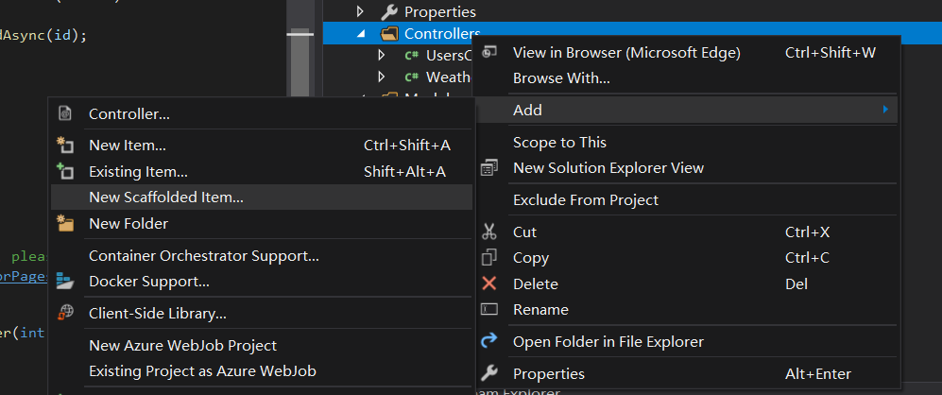Expand the UsersC controller file node
The height and width of the screenshot is (395, 942).
(381, 56)
